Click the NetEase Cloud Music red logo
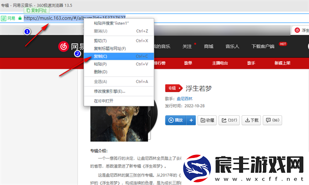 [63, 46]
